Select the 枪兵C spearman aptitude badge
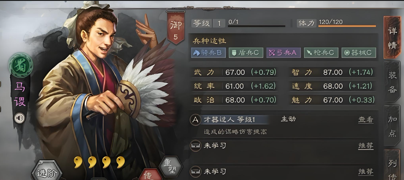The height and width of the screenshot is (180, 404). 321,53
